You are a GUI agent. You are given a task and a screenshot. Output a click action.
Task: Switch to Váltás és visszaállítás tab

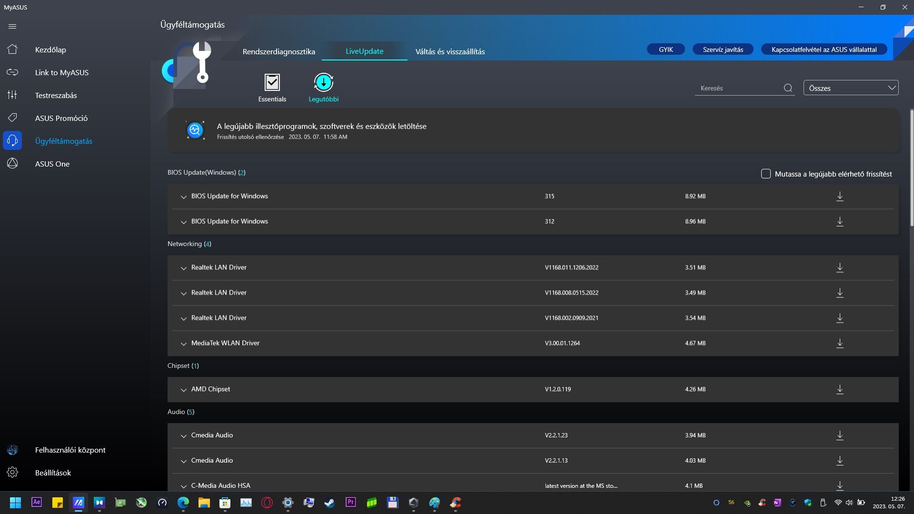coord(450,51)
